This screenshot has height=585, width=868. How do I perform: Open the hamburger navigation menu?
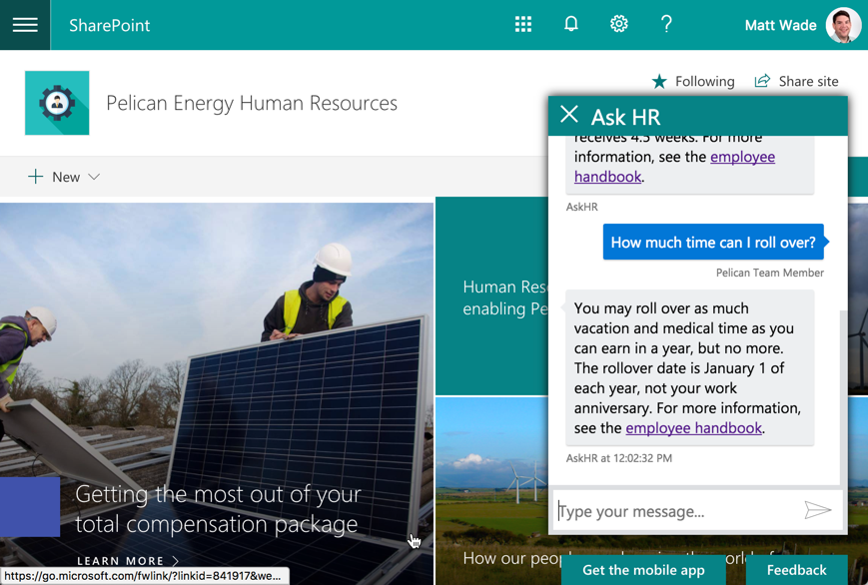25,25
